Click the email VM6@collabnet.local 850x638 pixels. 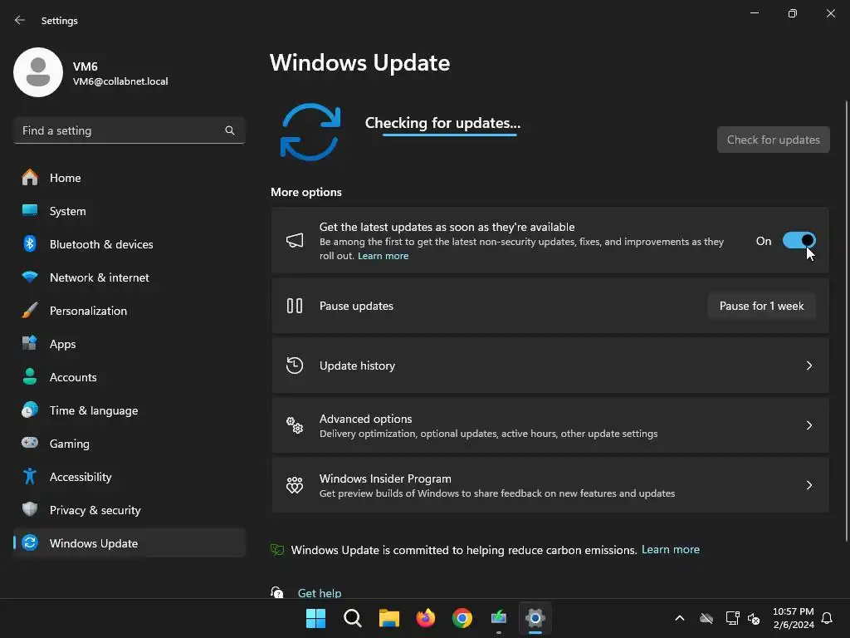click(120, 81)
